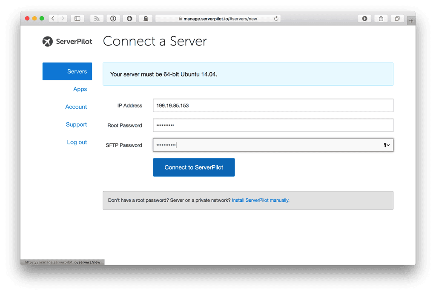Click the lock extension icon in the toolbar
The height and width of the screenshot is (294, 436).
(145, 18)
